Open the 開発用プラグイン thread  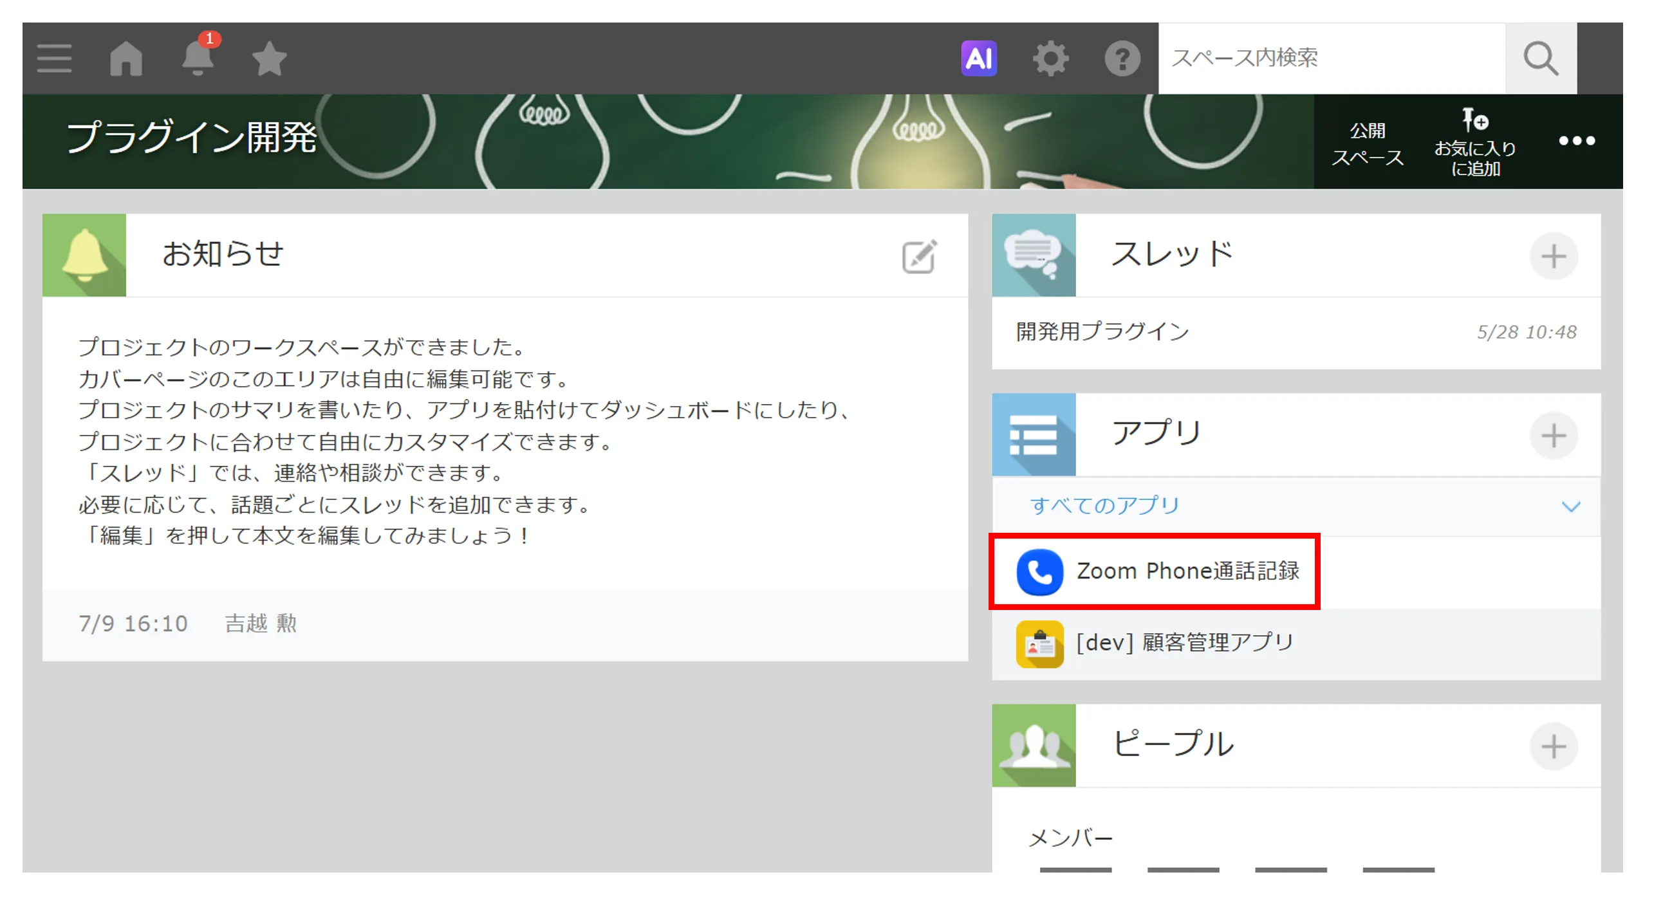click(x=1102, y=331)
